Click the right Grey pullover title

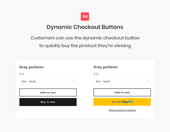[x=106, y=67]
